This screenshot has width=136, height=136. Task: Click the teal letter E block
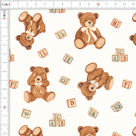(68, 59)
